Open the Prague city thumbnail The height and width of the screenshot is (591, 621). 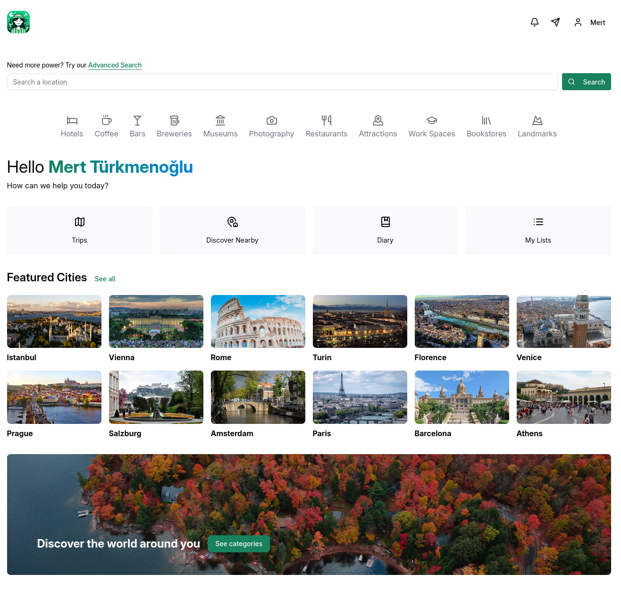pos(54,397)
